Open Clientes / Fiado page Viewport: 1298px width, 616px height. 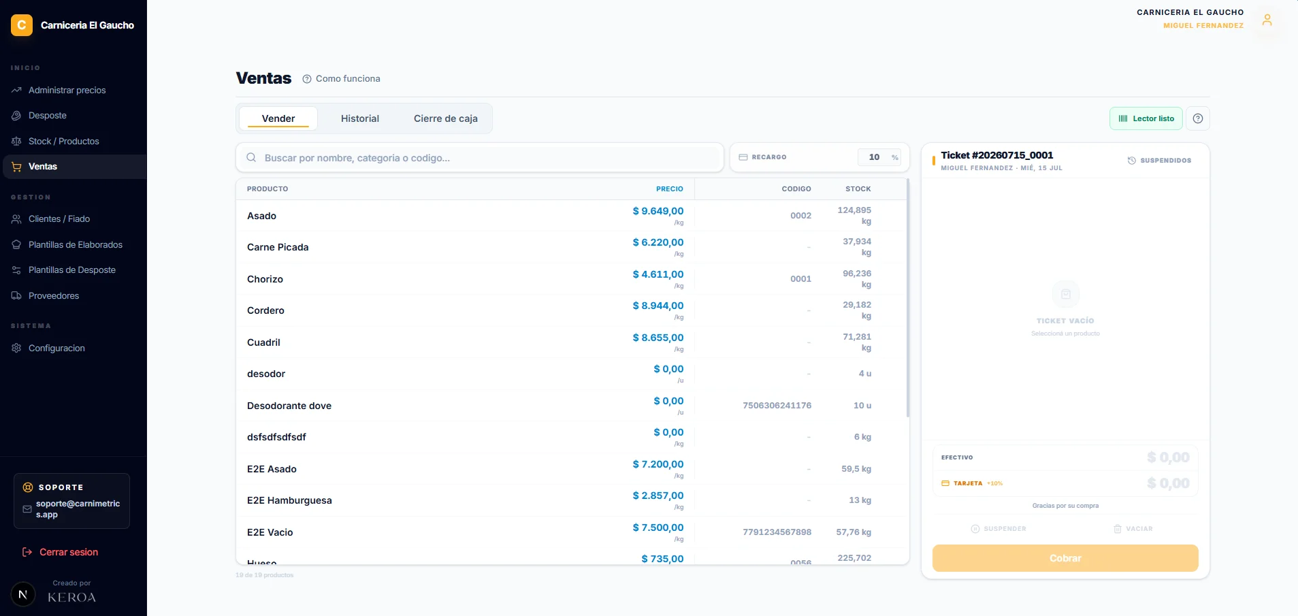pyautogui.click(x=59, y=218)
